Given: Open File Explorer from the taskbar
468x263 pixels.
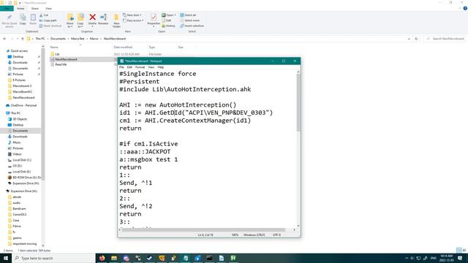Looking at the screenshot, I should [x=114, y=258].
